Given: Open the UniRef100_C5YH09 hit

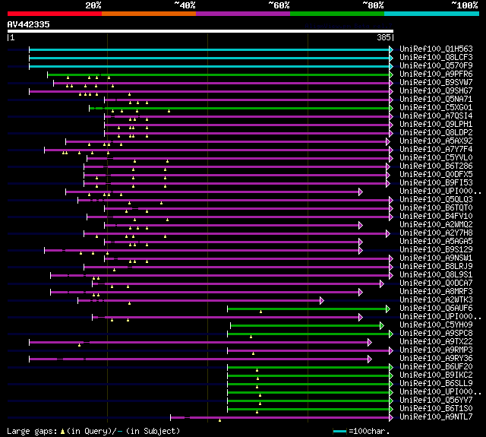Looking at the screenshot, I should [x=436, y=325].
